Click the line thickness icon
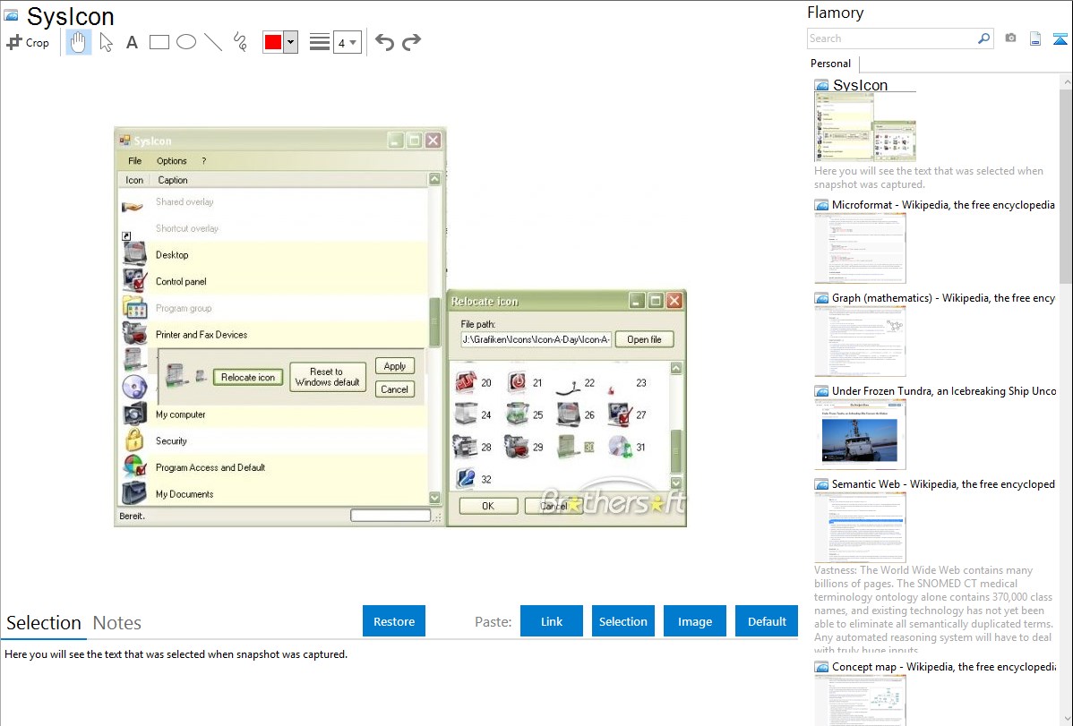The image size is (1073, 726). coord(320,42)
